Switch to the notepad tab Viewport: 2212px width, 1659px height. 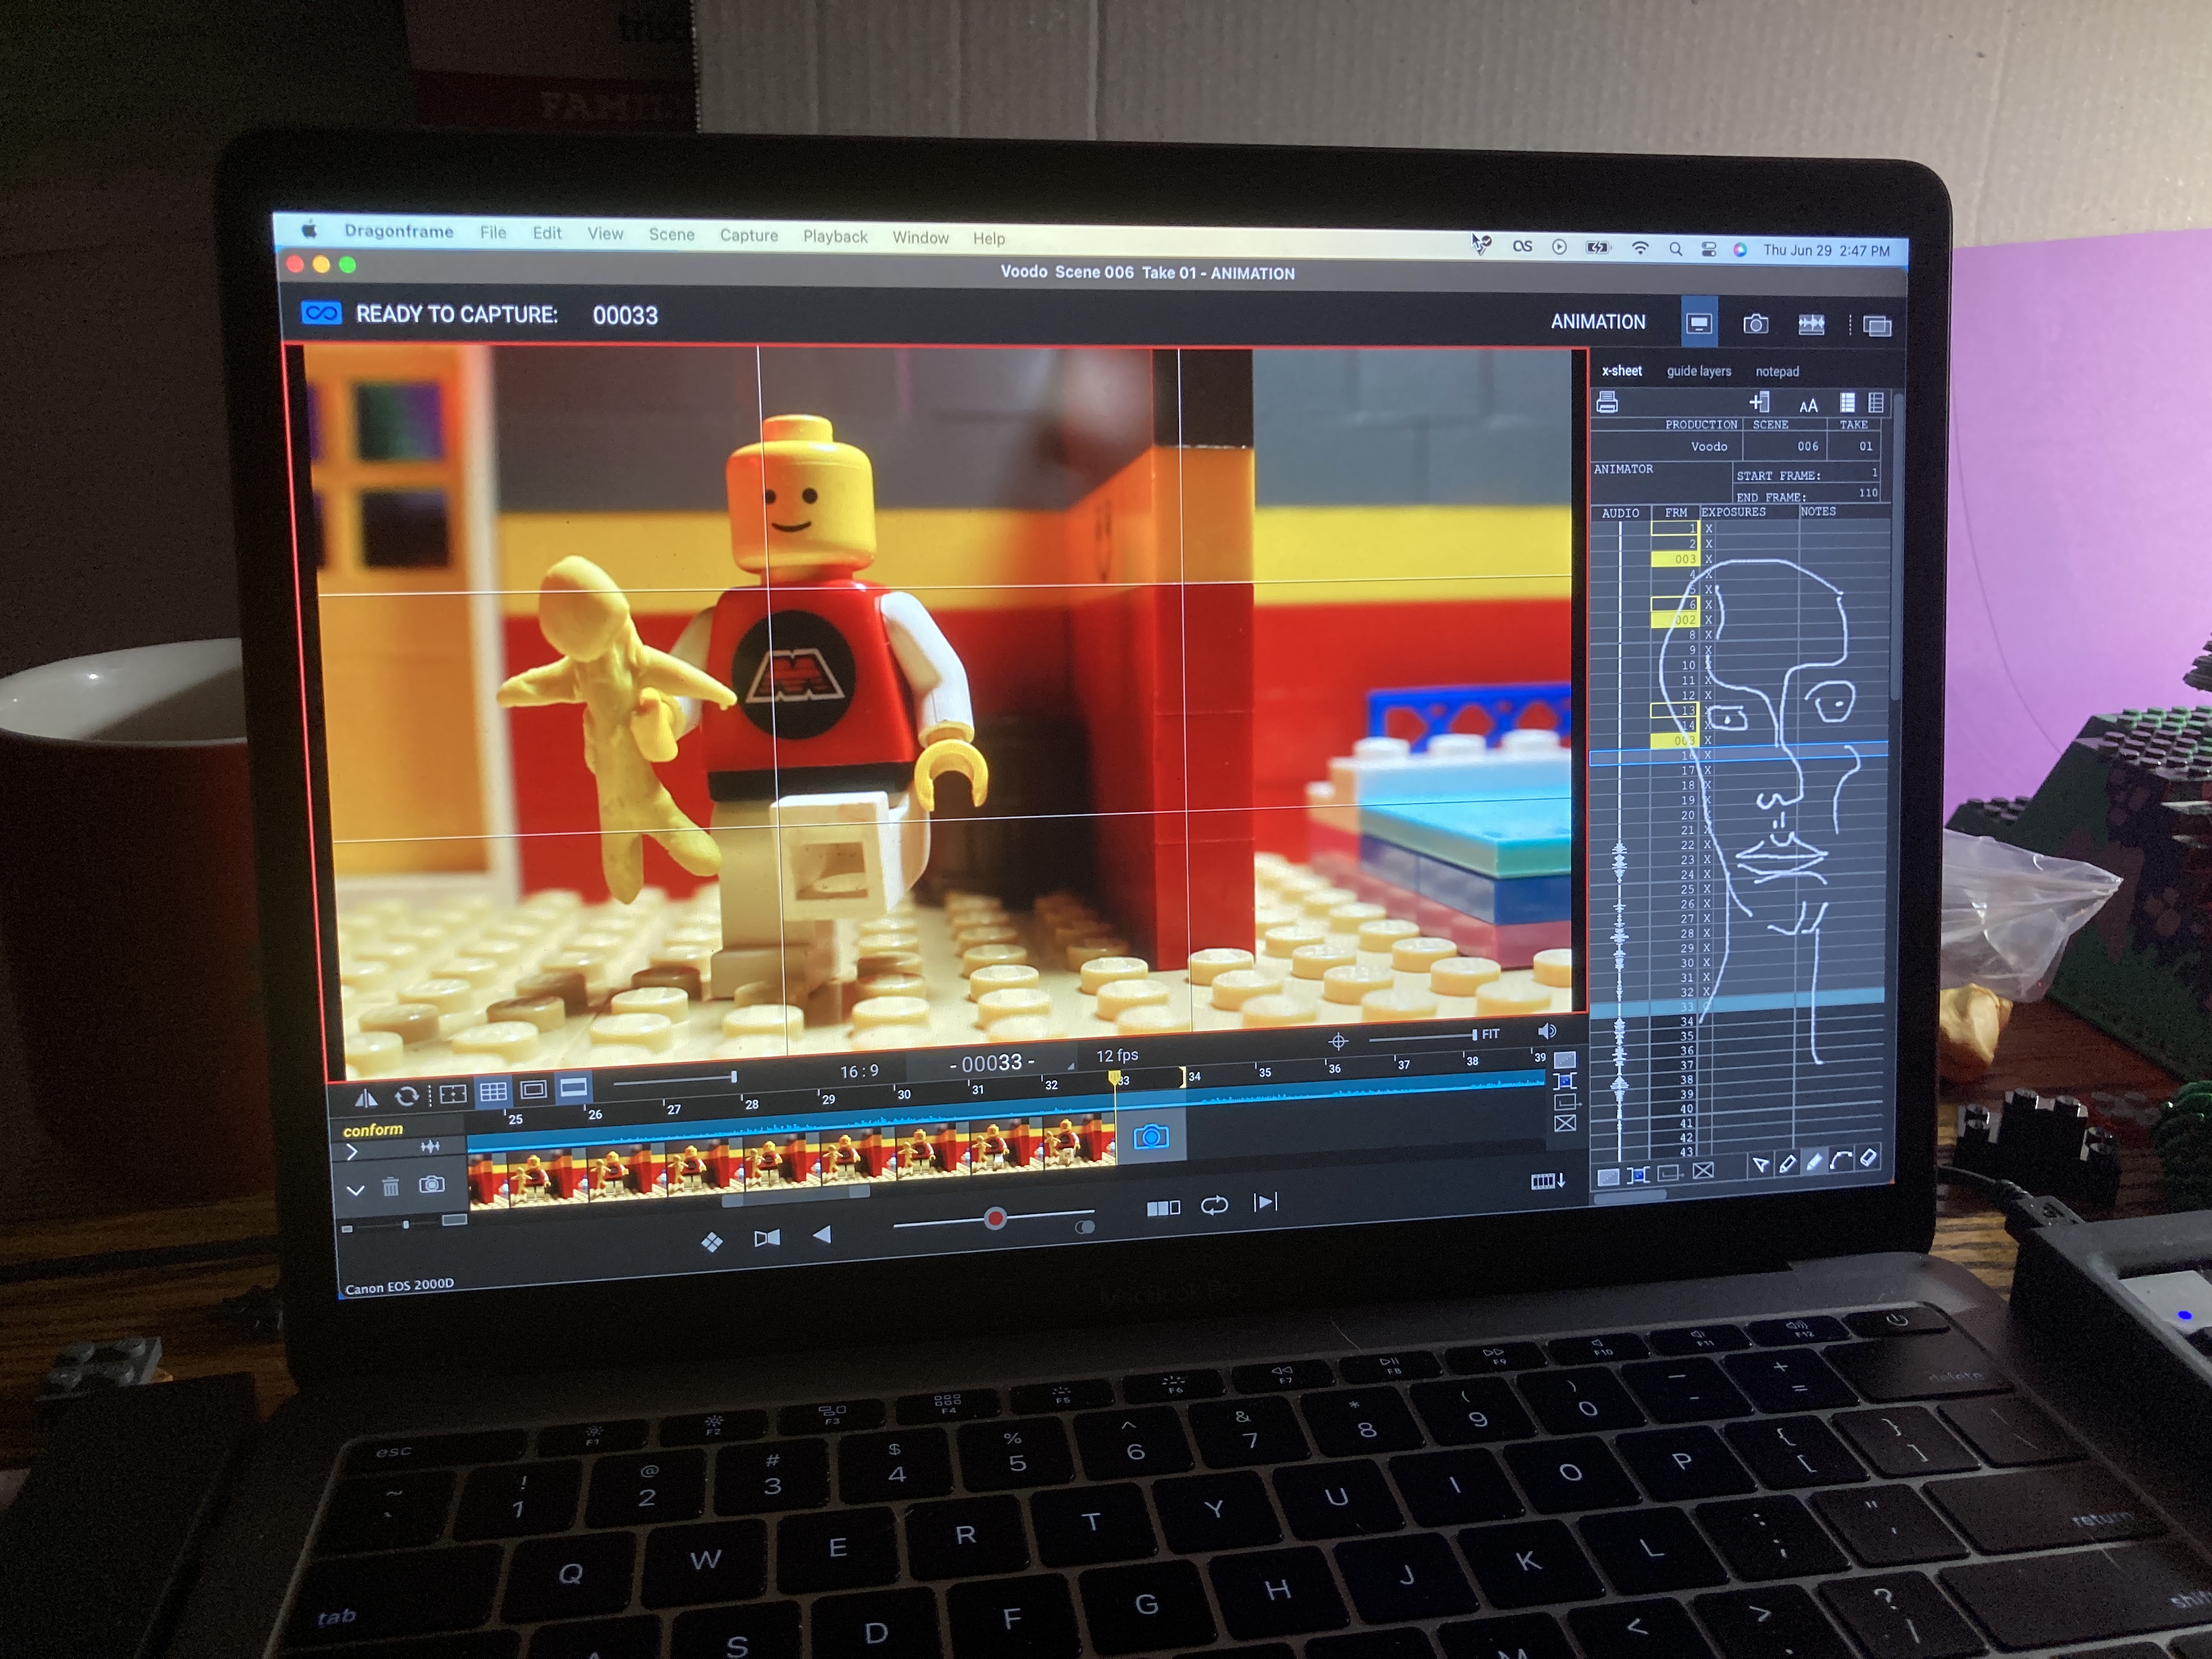[x=1777, y=371]
